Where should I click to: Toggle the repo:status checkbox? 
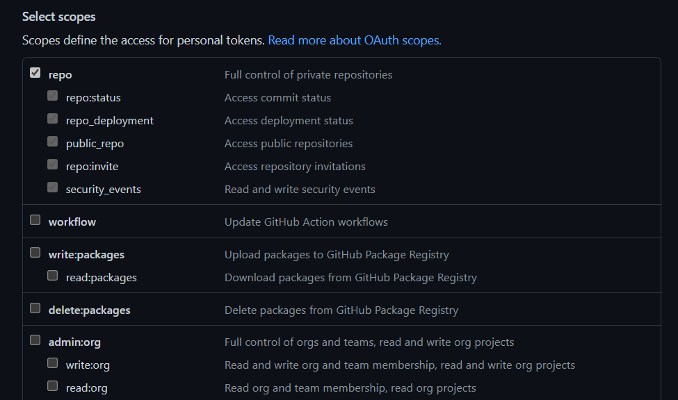point(53,96)
